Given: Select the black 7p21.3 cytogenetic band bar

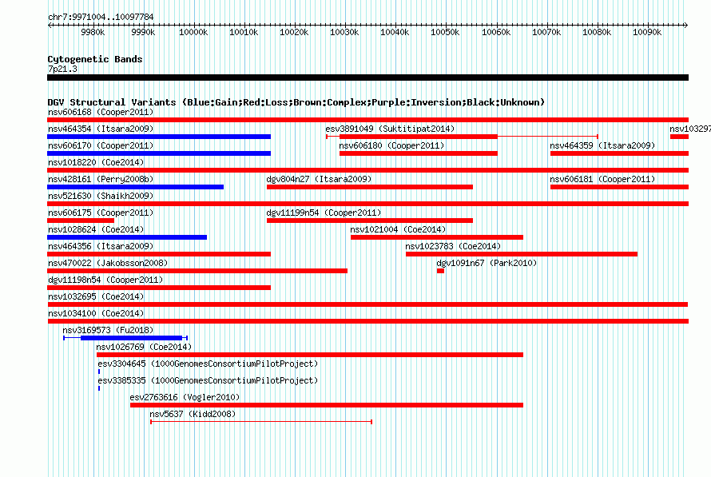Looking at the screenshot, I should click(367, 78).
